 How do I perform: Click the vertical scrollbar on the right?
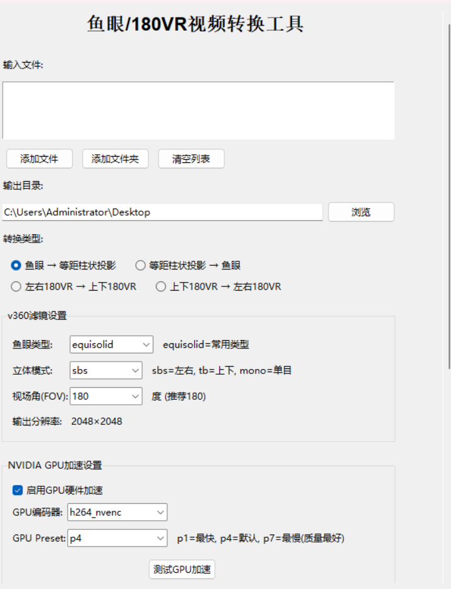pyautogui.click(x=448, y=188)
